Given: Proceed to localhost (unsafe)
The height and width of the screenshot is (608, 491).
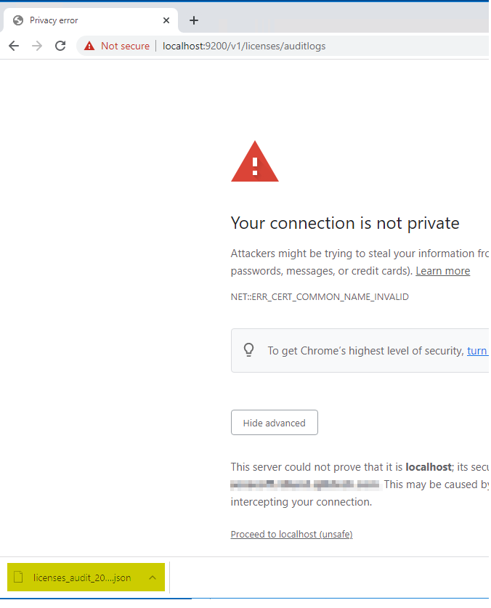Looking at the screenshot, I should click(x=291, y=534).
